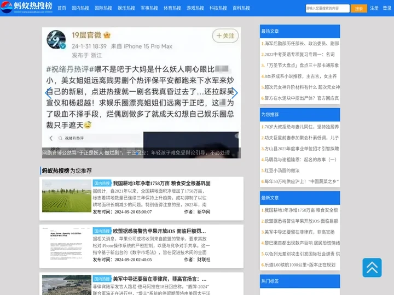Click the 最新文章 panel header

coord(300,198)
